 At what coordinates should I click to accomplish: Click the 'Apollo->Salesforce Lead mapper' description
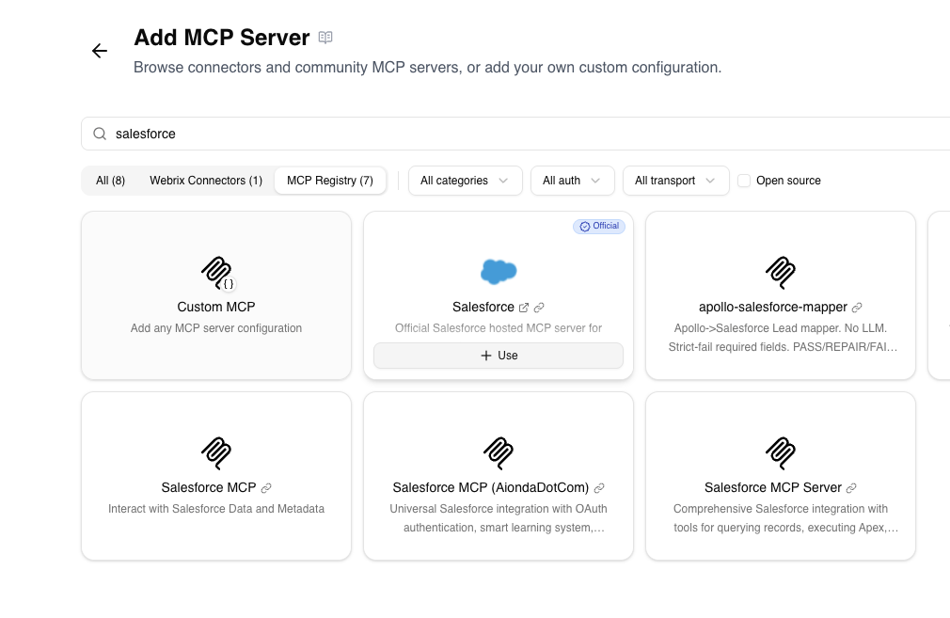click(x=782, y=338)
